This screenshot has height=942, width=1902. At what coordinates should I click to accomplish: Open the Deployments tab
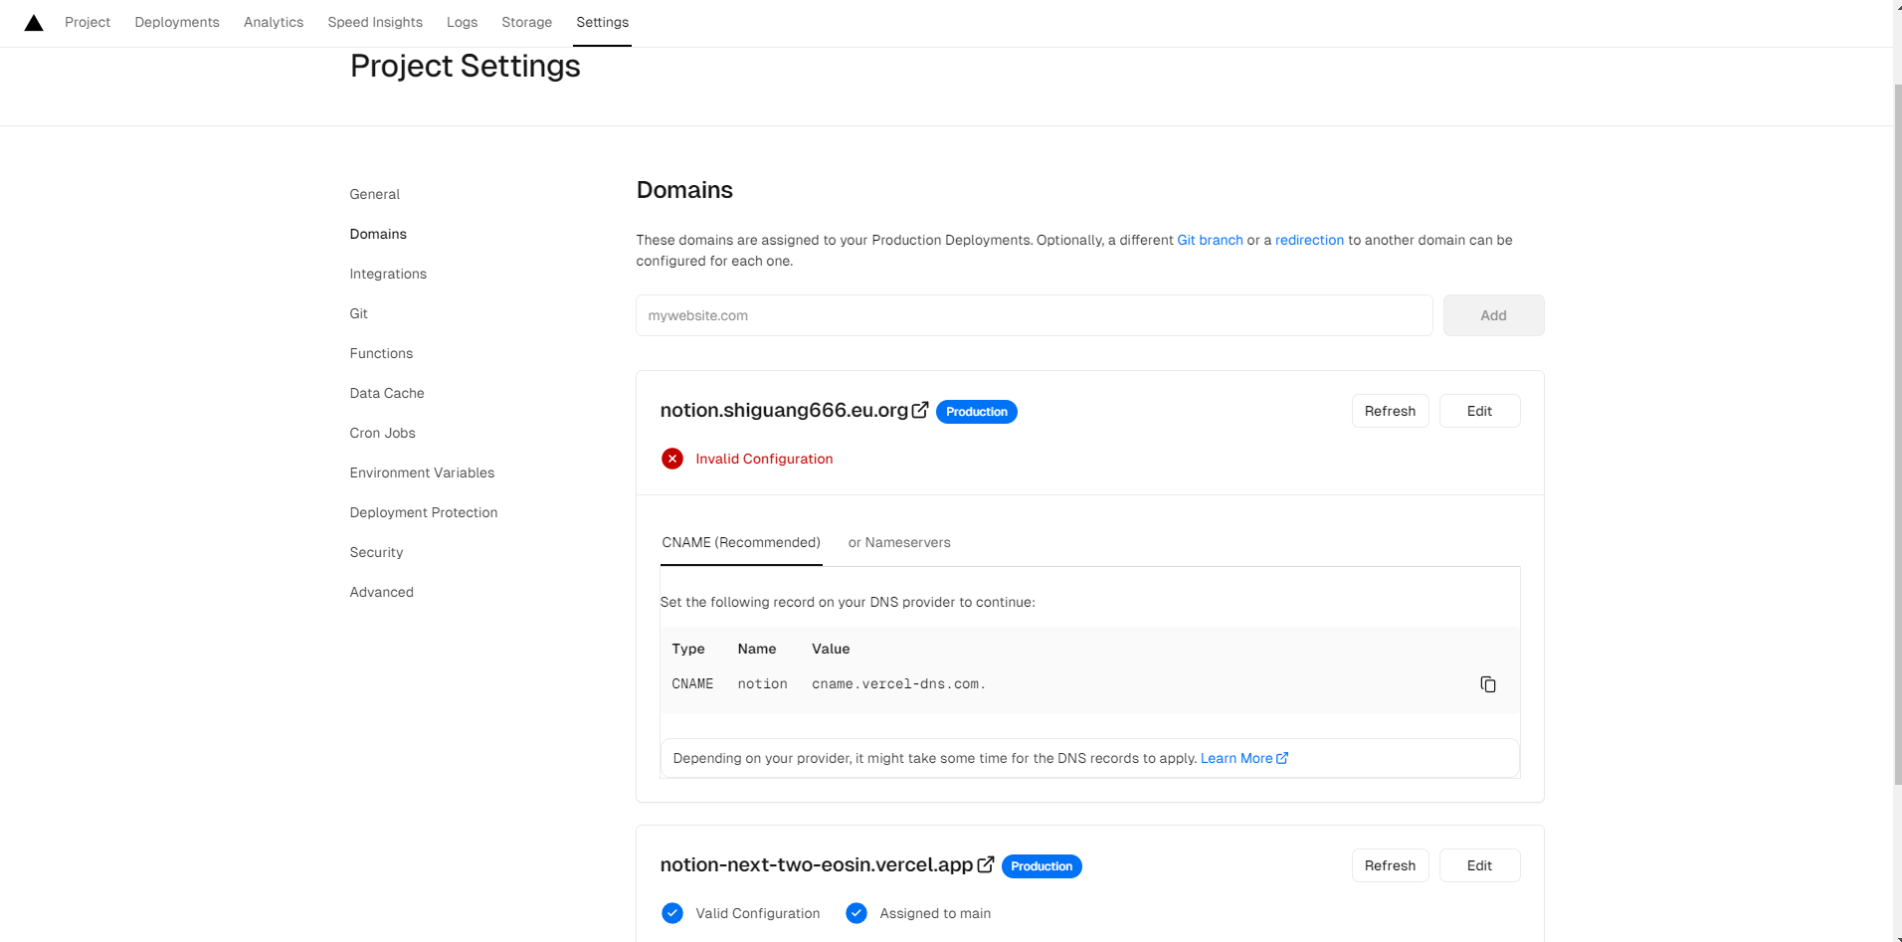(177, 22)
